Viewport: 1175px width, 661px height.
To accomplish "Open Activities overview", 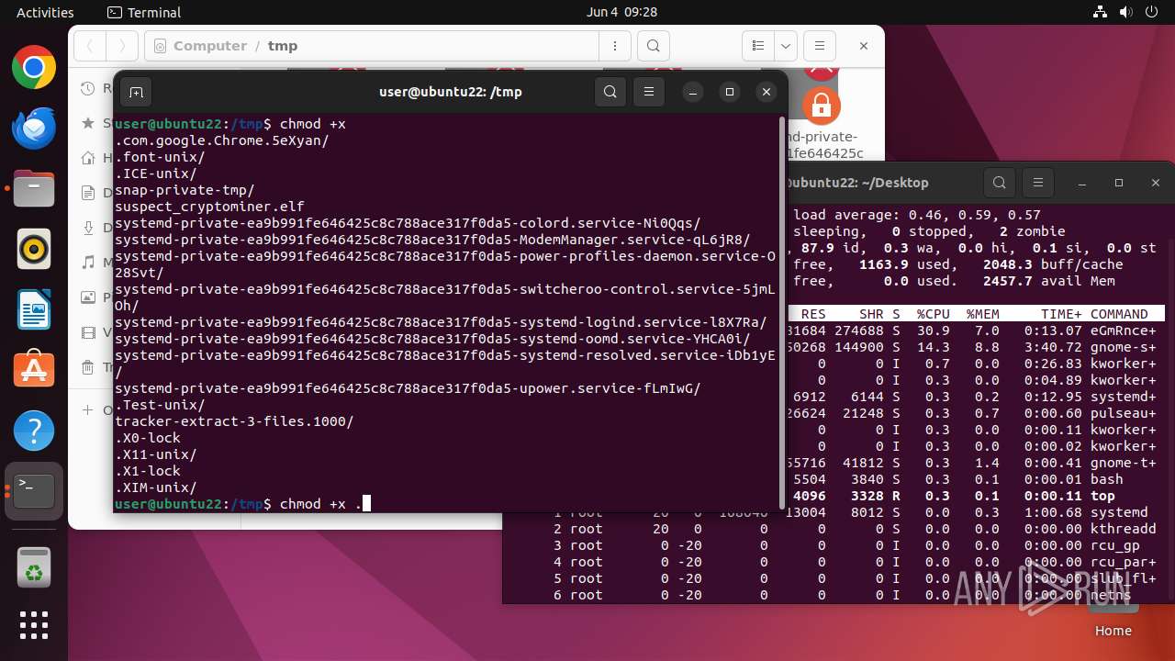I will tap(45, 12).
